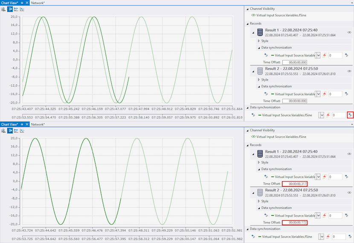This screenshot has width=354, height=243.
Task: Open channel dropdown for Result 2 in lower pane
Action: [x=318, y=215]
